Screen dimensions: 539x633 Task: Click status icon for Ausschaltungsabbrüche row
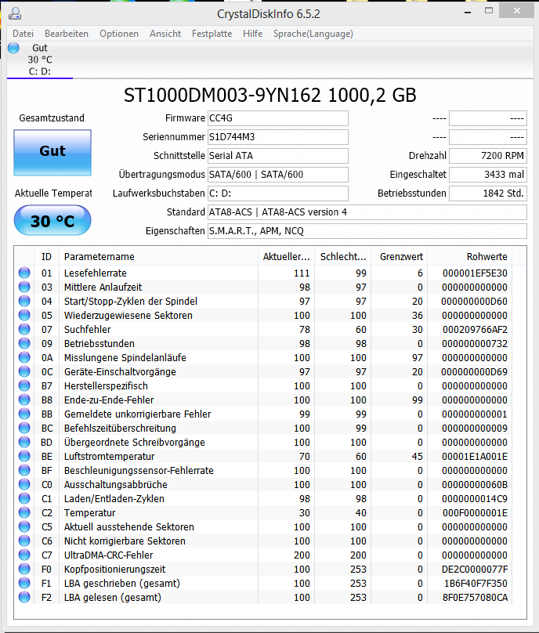pyautogui.click(x=24, y=484)
